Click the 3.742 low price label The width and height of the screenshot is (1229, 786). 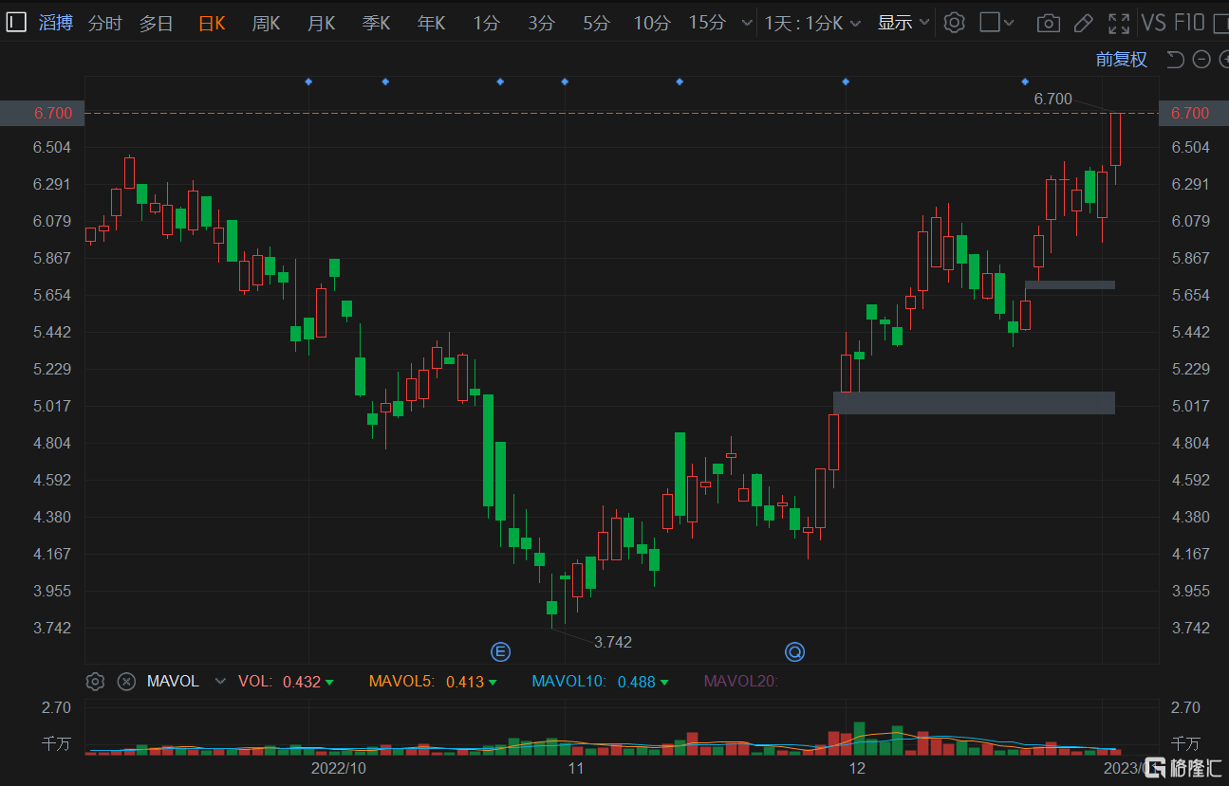tap(613, 643)
